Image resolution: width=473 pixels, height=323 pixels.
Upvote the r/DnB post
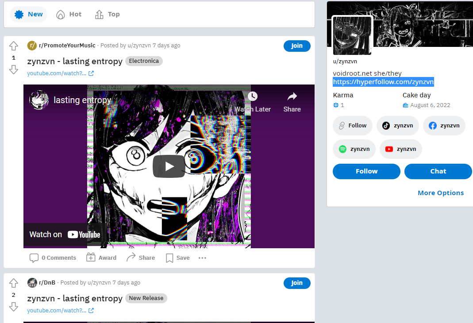pos(14,283)
